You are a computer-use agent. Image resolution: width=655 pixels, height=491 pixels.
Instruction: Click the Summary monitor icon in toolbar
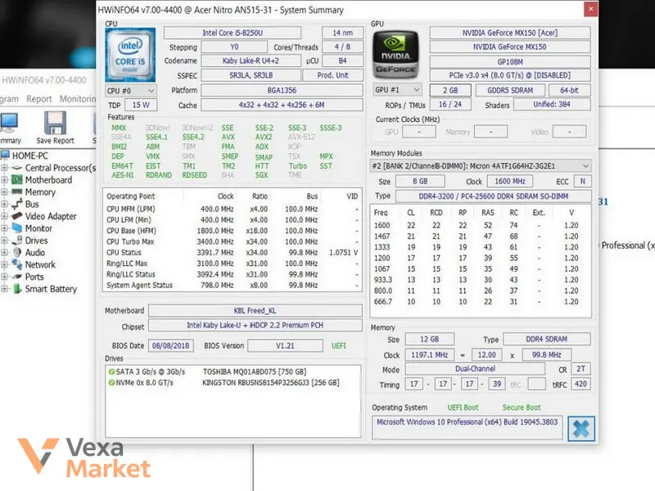click(8, 124)
